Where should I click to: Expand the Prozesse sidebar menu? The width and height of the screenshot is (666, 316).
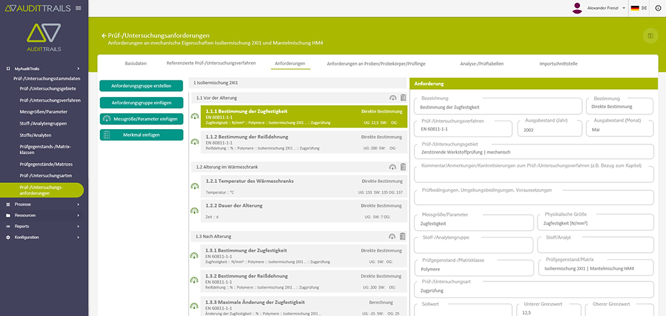43,204
